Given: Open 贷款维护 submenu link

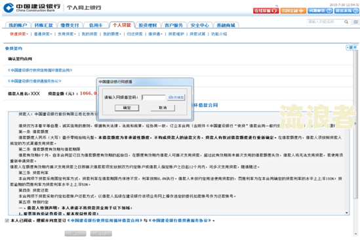Looking at the screenshot, I should click(176, 34).
